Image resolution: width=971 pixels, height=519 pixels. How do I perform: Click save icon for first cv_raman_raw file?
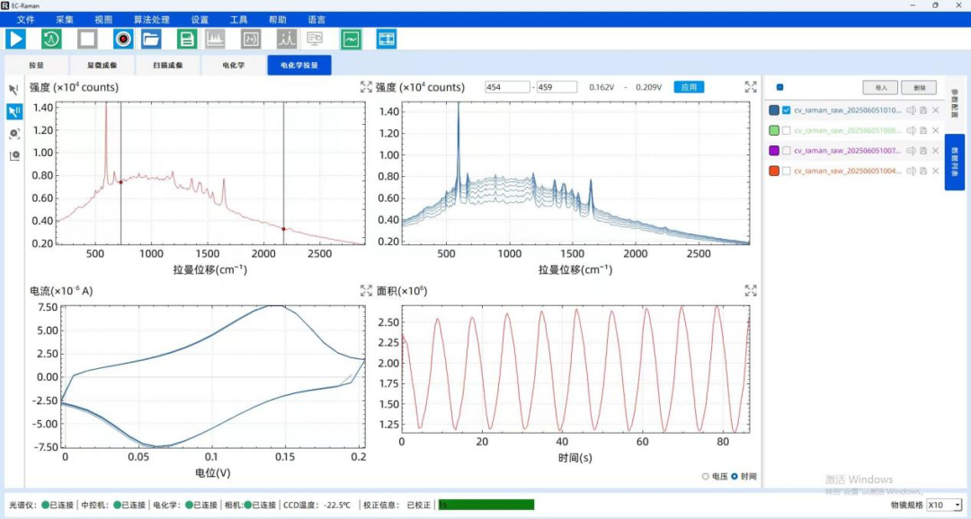(923, 110)
